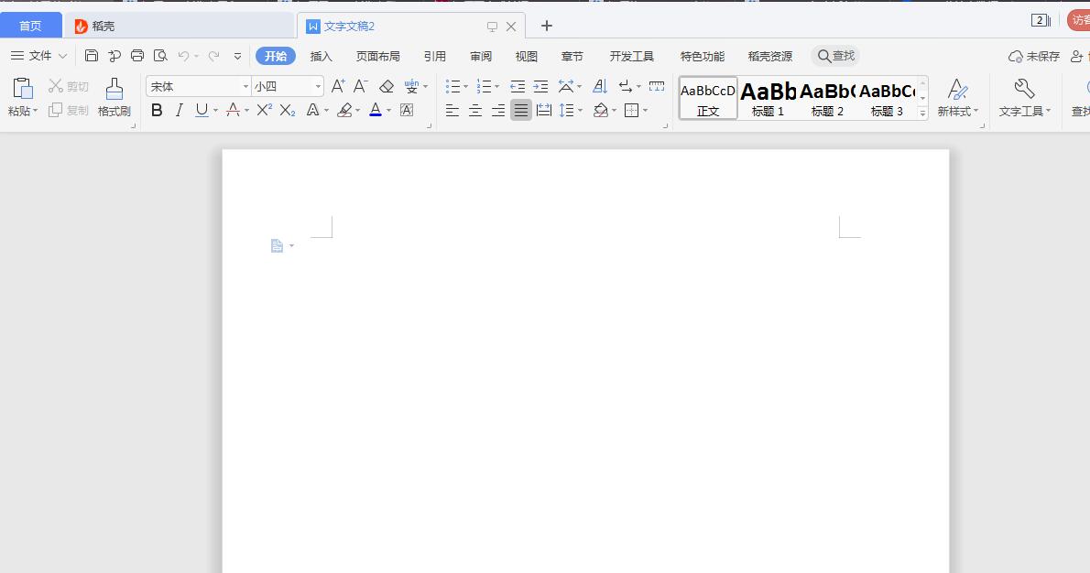1090x573 pixels.
Task: Align text left
Action: pos(452,110)
